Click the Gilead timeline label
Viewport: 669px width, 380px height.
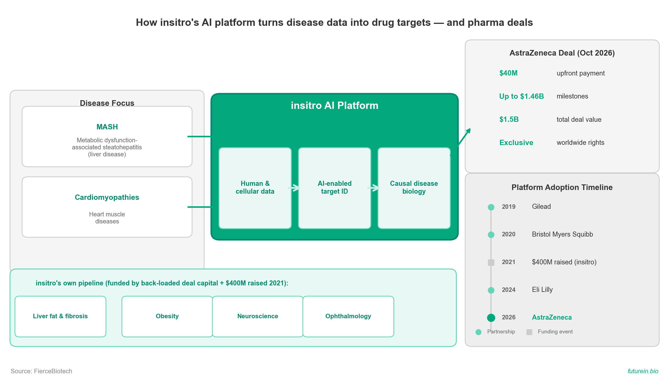pos(541,207)
